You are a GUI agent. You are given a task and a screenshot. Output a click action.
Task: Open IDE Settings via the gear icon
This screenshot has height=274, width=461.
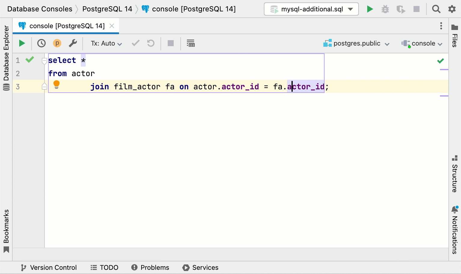point(452,9)
